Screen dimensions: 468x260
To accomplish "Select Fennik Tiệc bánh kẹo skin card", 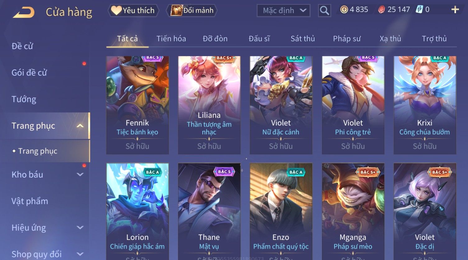I will coord(137,105).
